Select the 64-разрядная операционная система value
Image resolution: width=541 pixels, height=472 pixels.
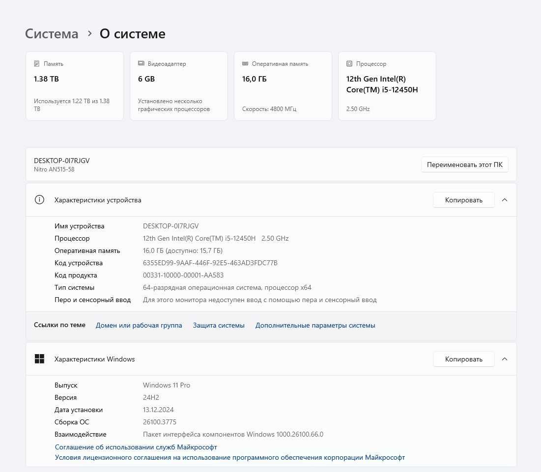[x=227, y=287]
